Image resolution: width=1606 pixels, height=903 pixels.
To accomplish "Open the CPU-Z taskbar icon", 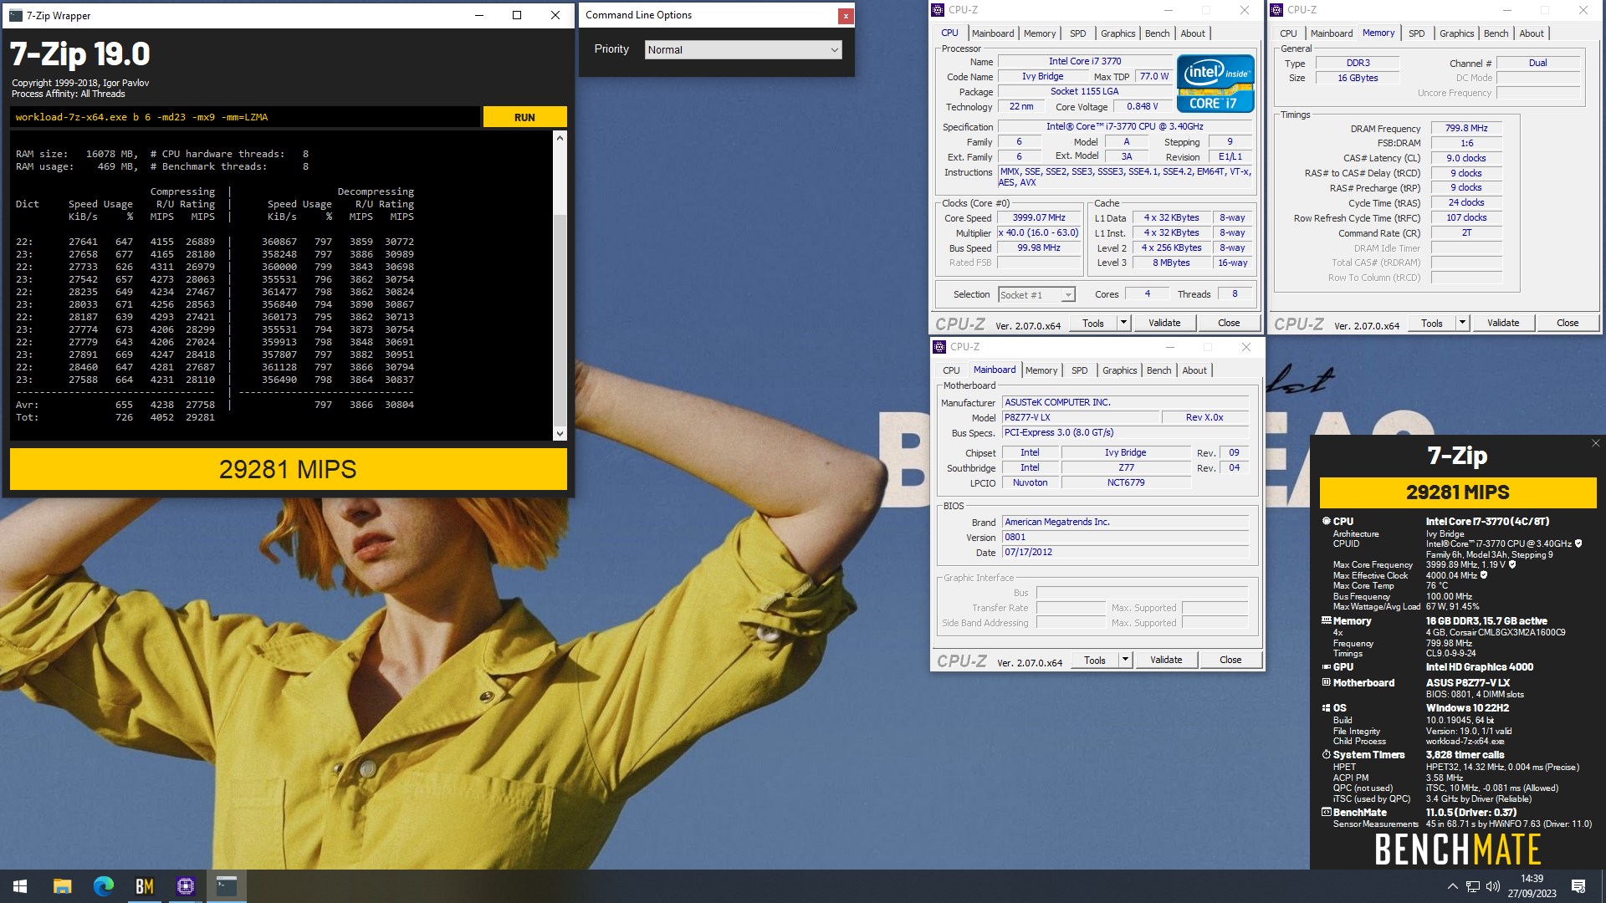I will point(186,886).
